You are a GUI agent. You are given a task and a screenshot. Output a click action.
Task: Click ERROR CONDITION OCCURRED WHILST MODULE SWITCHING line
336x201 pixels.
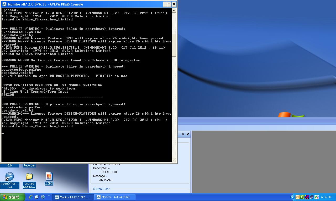pos(52,85)
